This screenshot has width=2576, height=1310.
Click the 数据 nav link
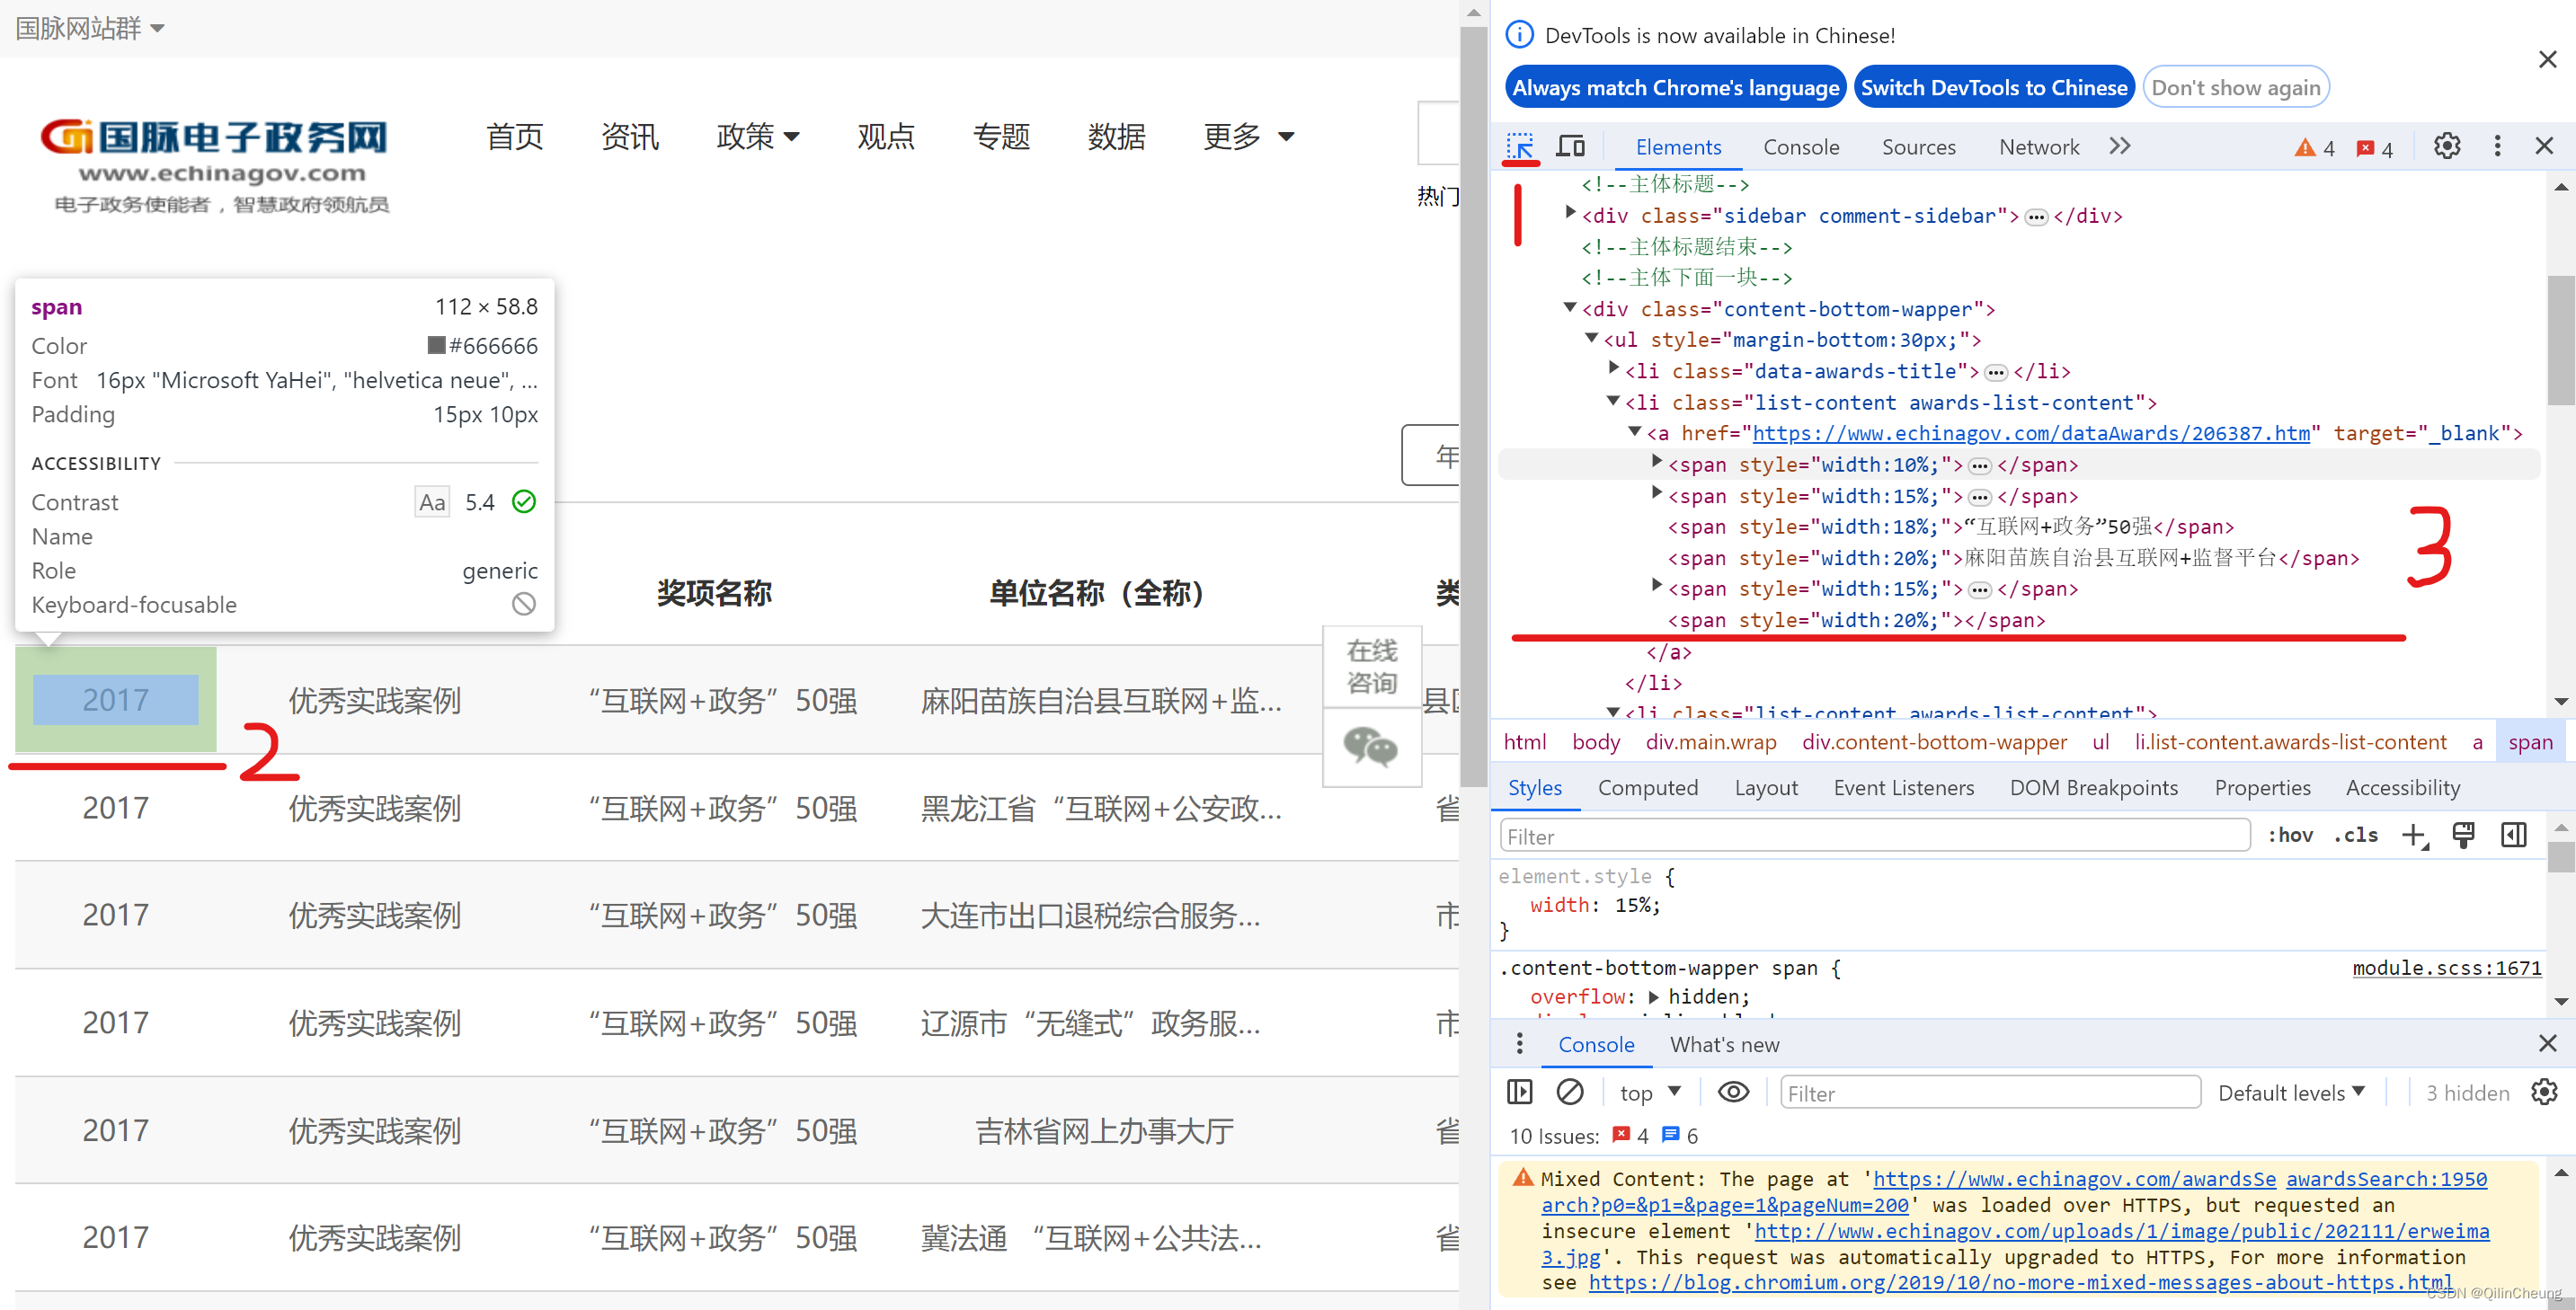point(1116,136)
